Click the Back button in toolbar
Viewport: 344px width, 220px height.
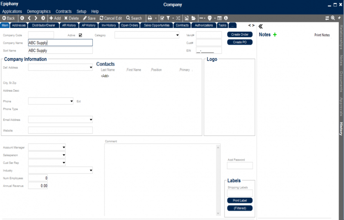pos(9,18)
